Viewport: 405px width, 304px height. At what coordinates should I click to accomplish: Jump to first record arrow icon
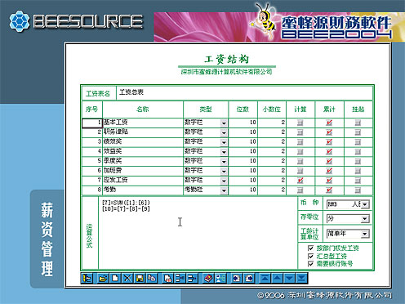click(265, 278)
